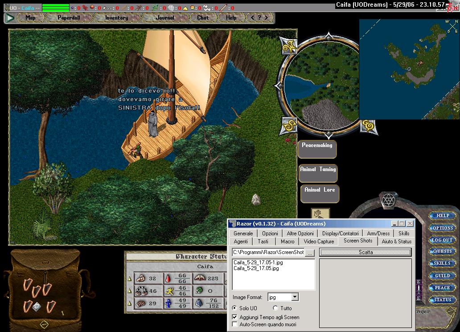Use the Animal Lore skill button

coord(320,193)
